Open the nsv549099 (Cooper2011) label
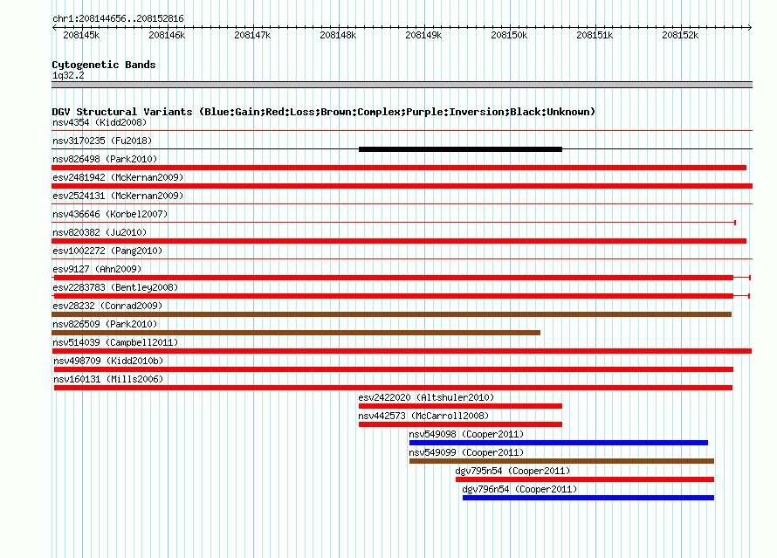The image size is (777, 558). point(466,452)
